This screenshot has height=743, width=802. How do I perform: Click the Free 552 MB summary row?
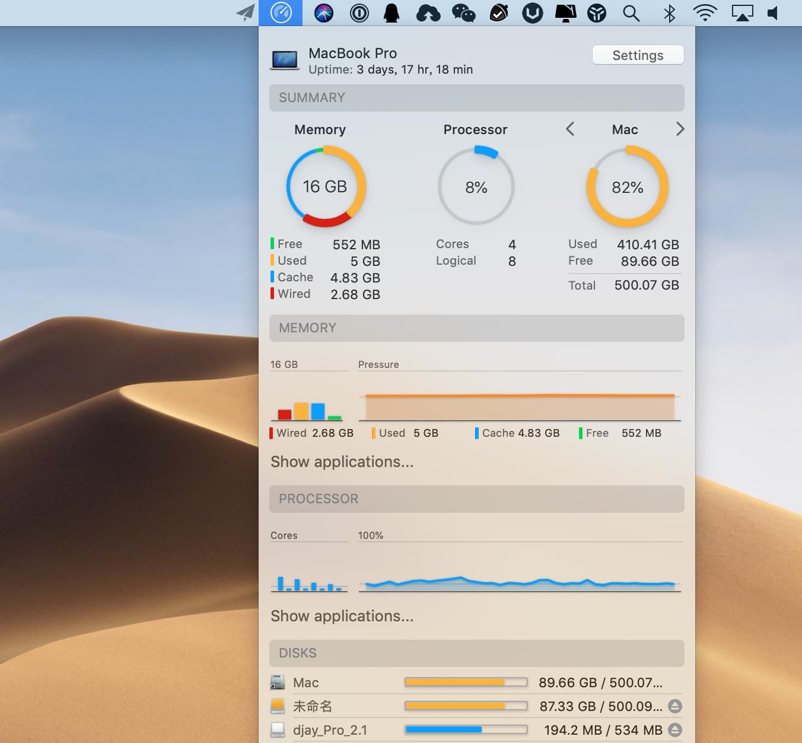point(325,244)
